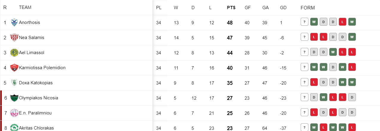
Task: Click the Olympiakos Nicosia club crest
Action: click(14, 98)
